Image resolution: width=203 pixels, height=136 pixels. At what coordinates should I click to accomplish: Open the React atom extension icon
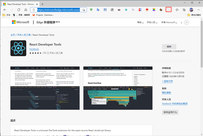point(126,10)
